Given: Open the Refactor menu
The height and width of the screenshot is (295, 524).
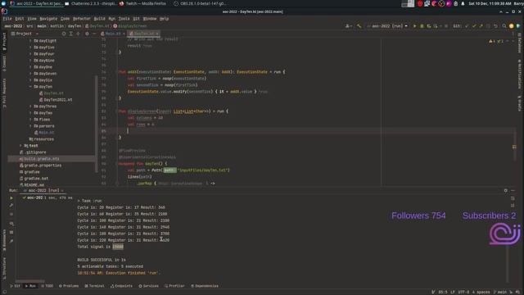Looking at the screenshot, I should coord(82,19).
